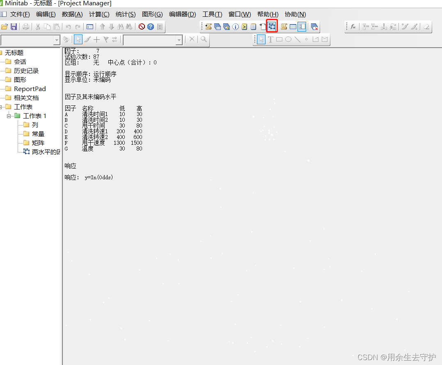Click the worksheet grid icon
The width and height of the screenshot is (442, 365).
(x=293, y=27)
